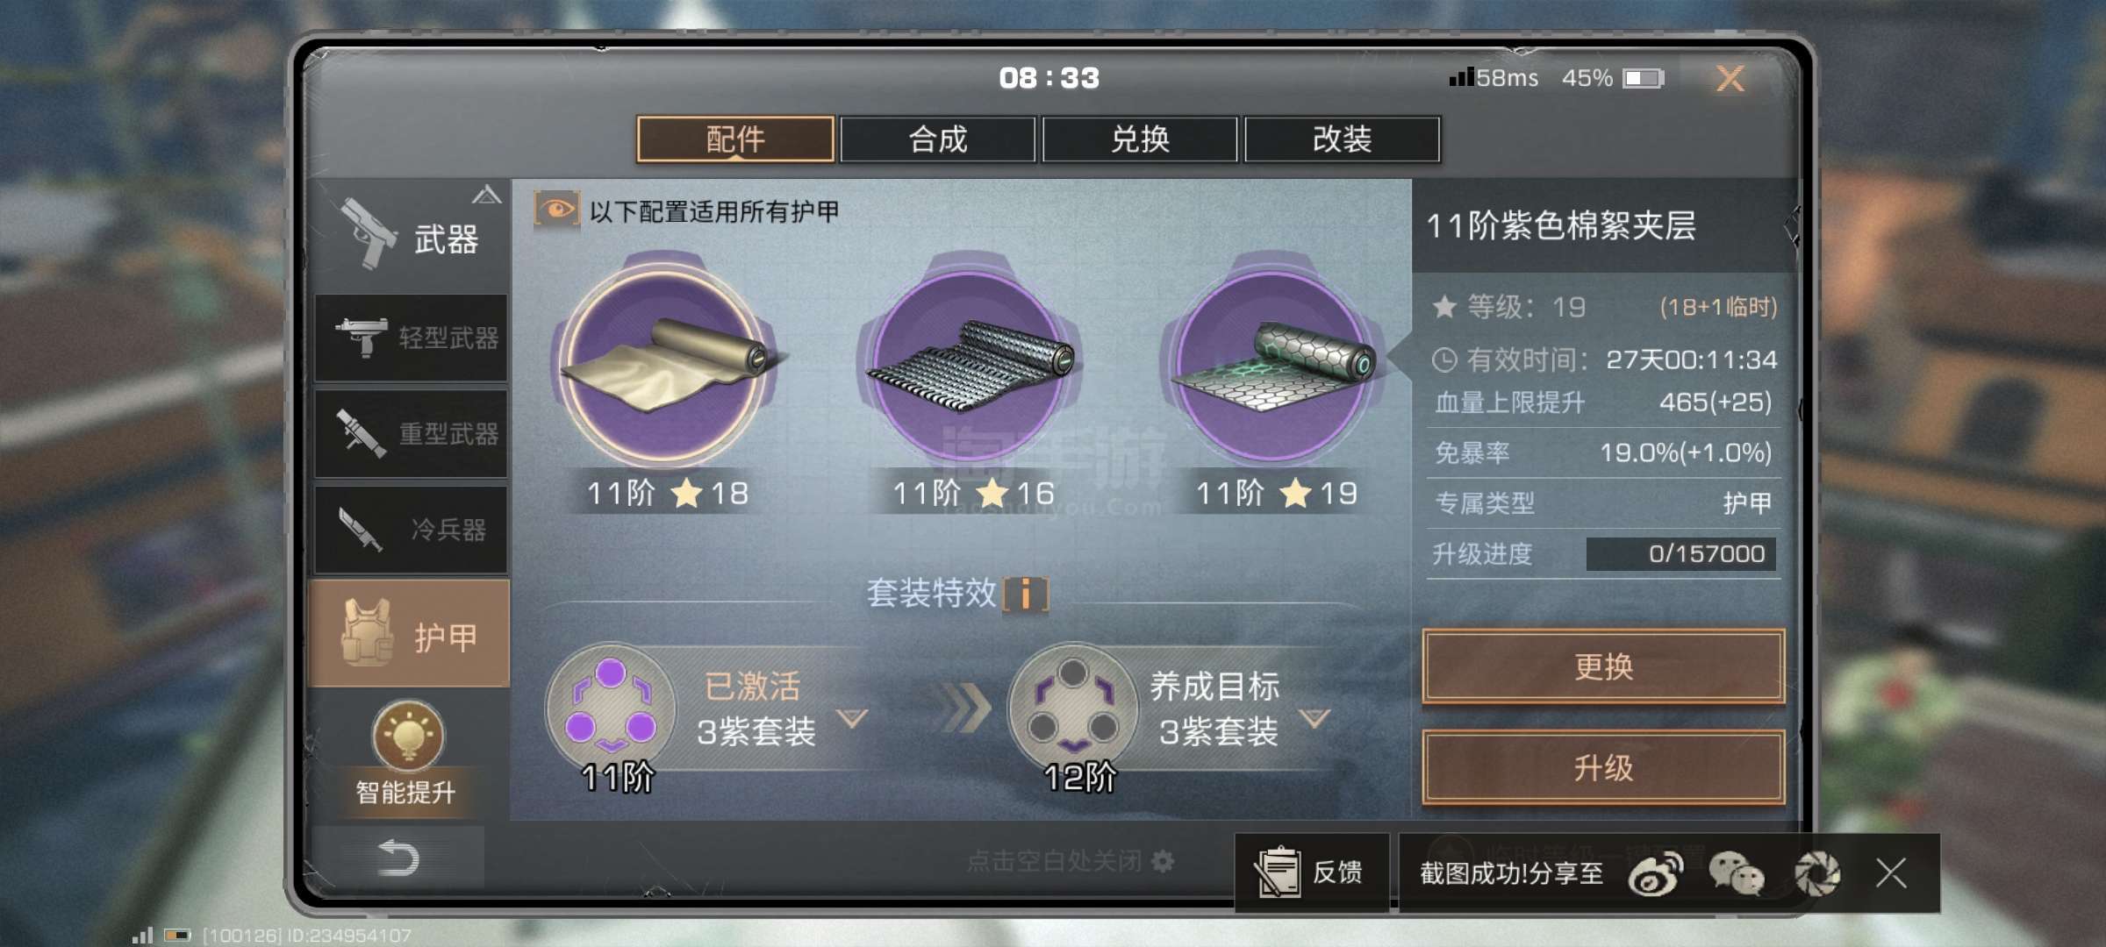Open the camera shutter share icon
The width and height of the screenshot is (2106, 947).
(1816, 873)
